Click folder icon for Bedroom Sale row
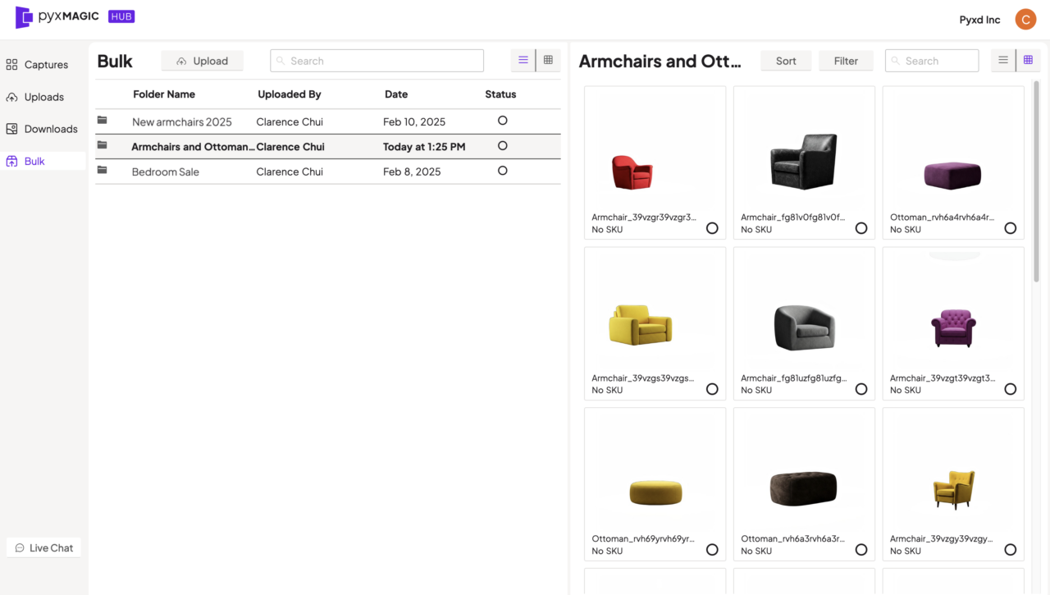This screenshot has width=1050, height=595. coord(103,171)
